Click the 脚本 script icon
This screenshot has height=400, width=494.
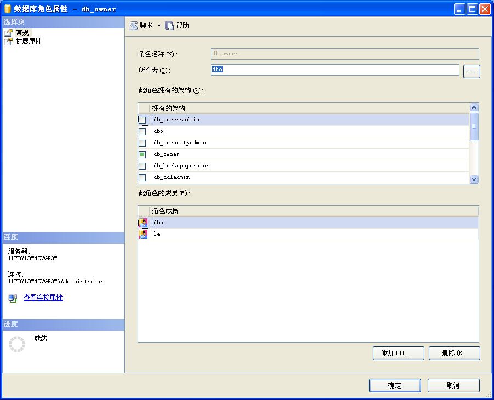[134, 26]
